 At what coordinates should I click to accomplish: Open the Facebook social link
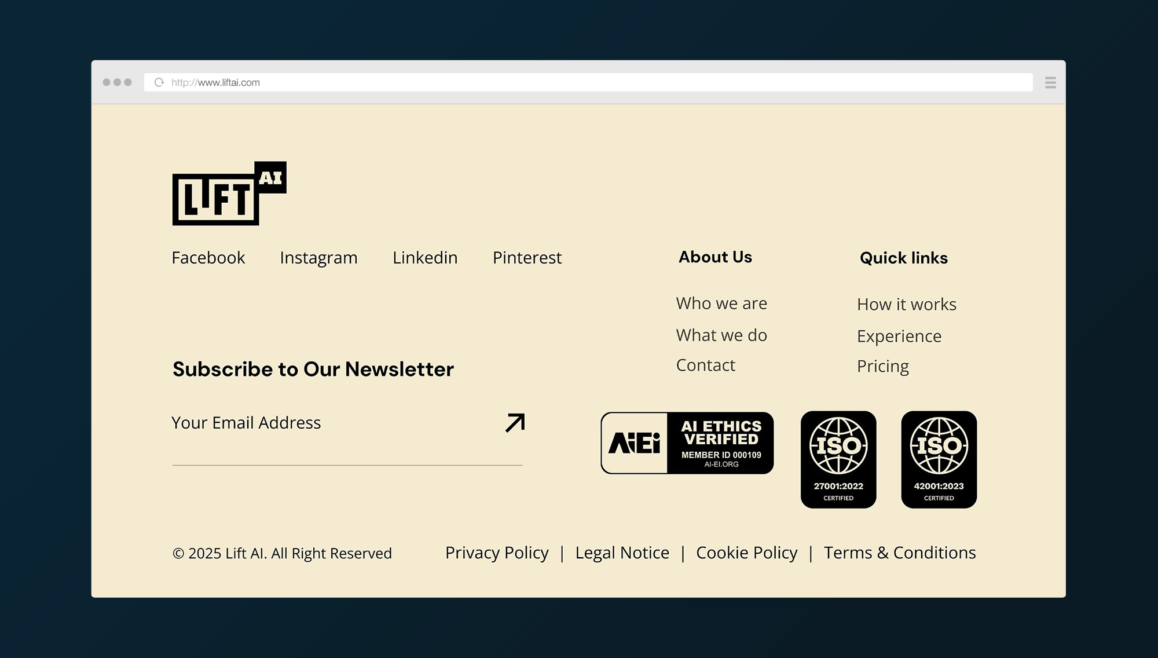[208, 258]
